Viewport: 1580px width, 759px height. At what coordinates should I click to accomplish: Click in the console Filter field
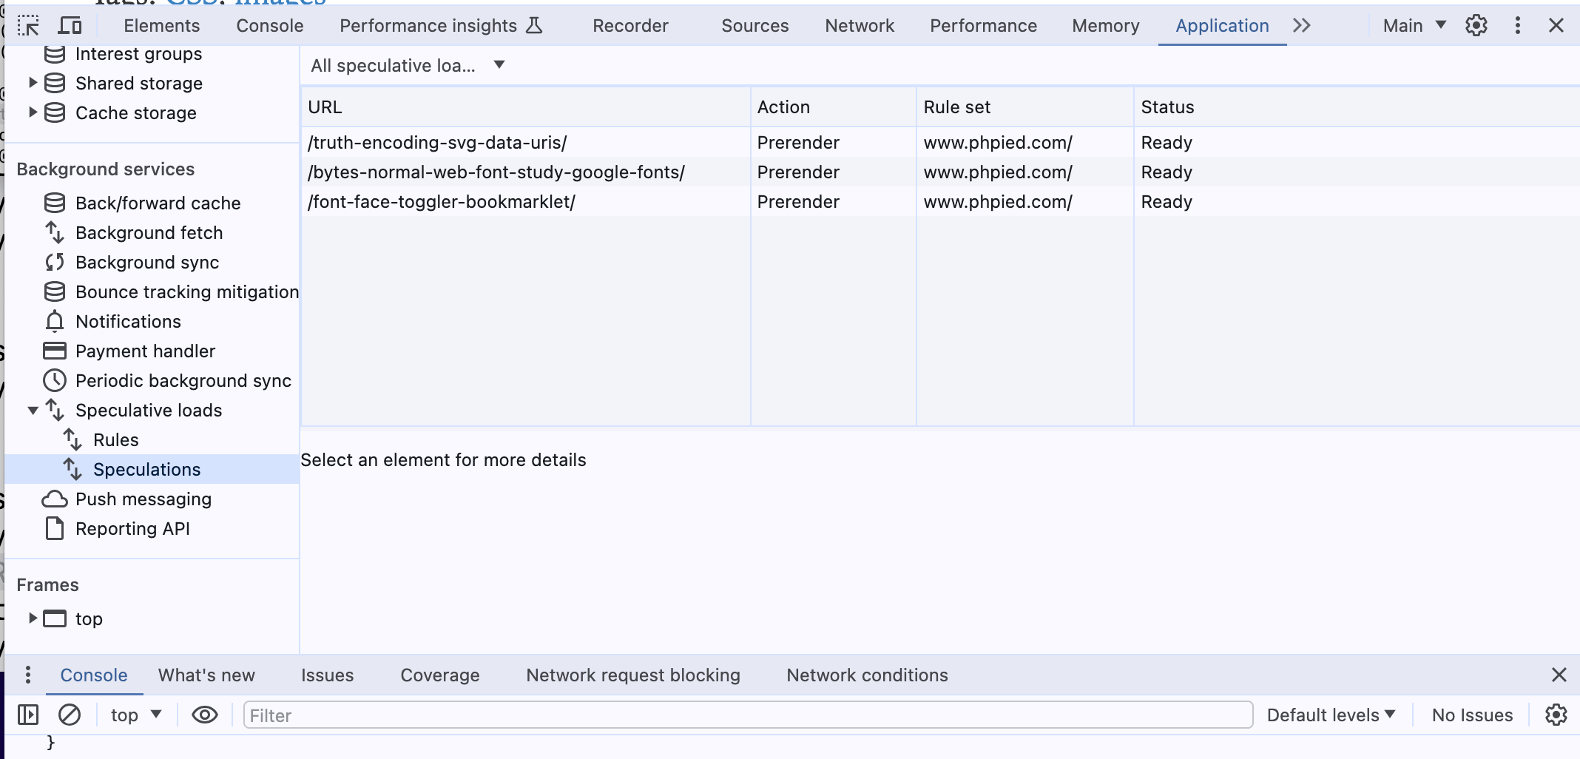(747, 715)
